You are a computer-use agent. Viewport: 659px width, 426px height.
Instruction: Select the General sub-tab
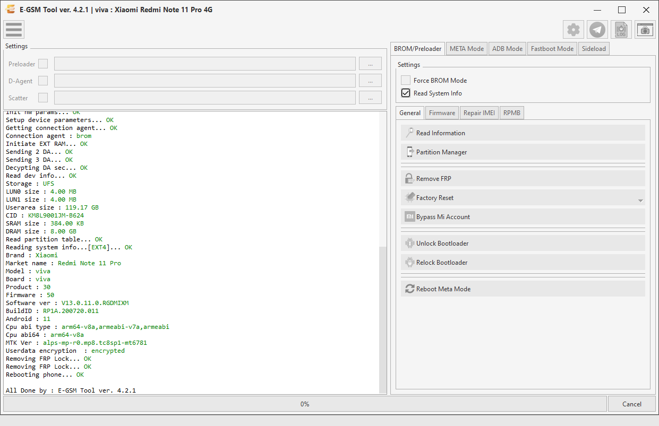(x=410, y=112)
